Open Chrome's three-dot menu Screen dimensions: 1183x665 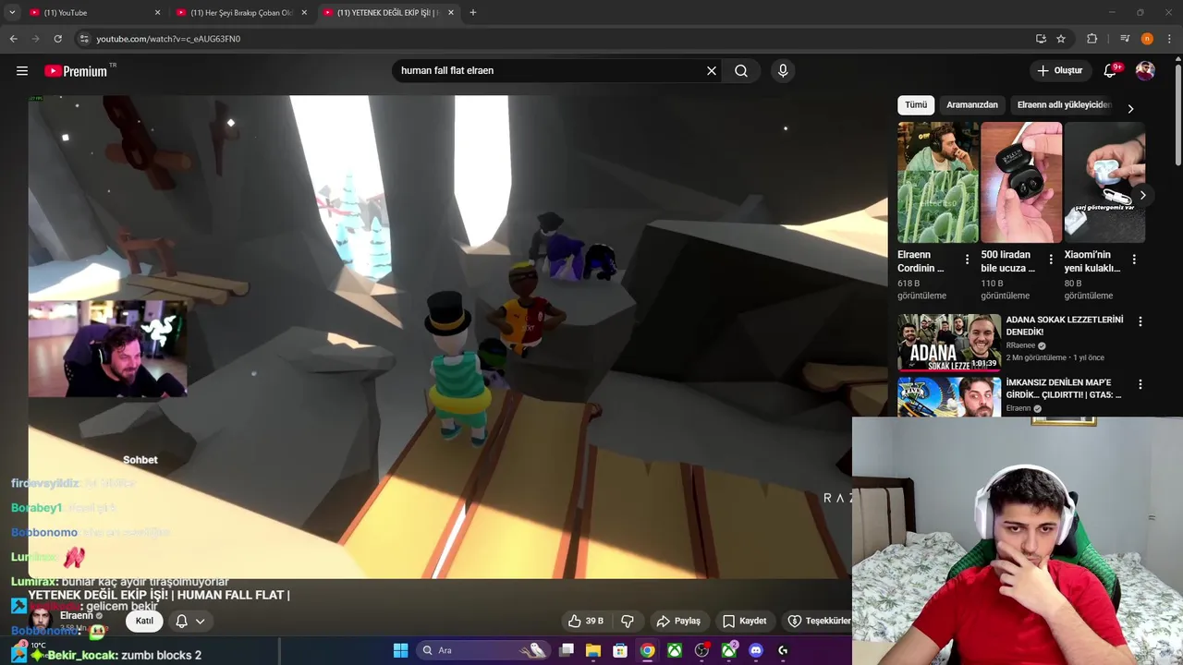click(1169, 39)
